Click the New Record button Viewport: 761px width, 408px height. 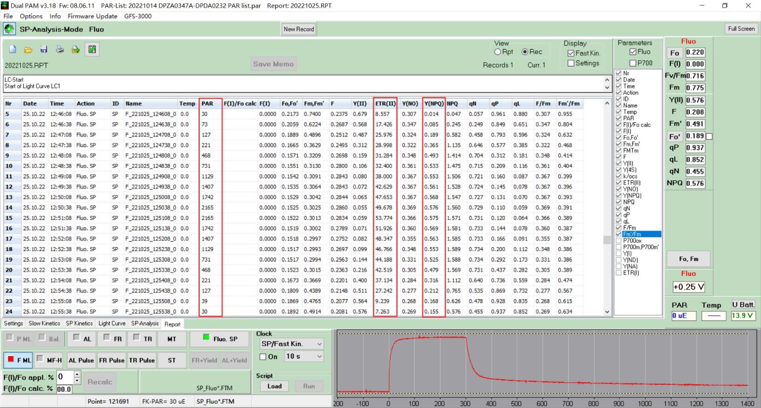tap(299, 29)
